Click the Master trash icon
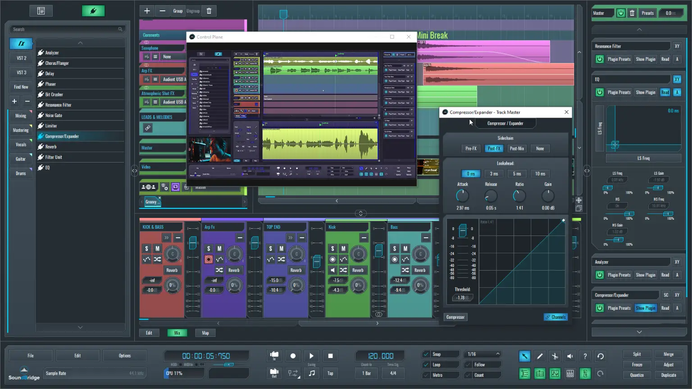Screen dimensions: 692x389 click(x=632, y=13)
